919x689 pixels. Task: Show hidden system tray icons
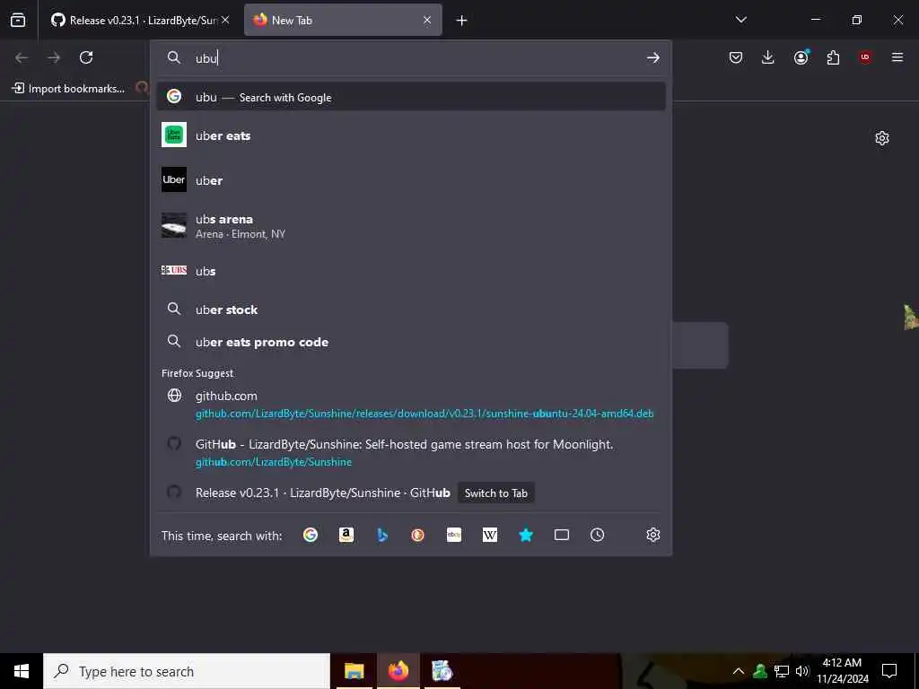(739, 671)
